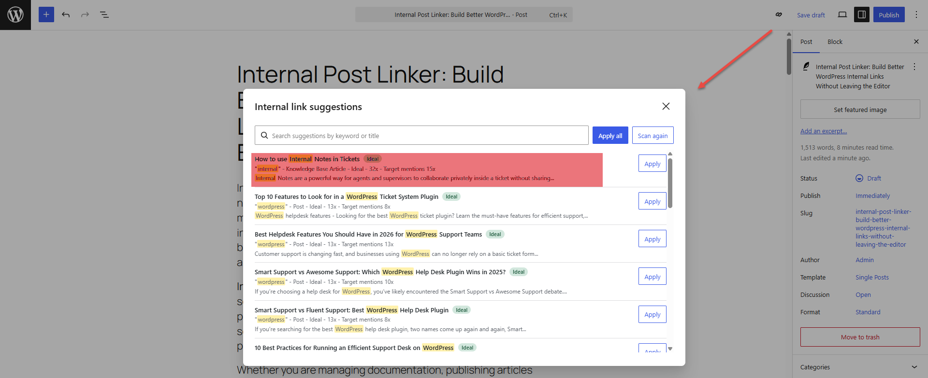Click the 'Last edited a minute ago' text
The width and height of the screenshot is (928, 378).
point(835,158)
